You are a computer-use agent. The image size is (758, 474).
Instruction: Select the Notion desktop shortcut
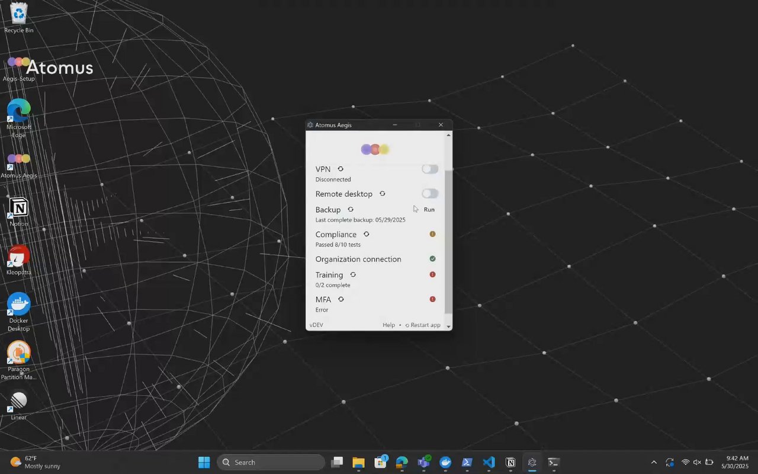(19, 212)
